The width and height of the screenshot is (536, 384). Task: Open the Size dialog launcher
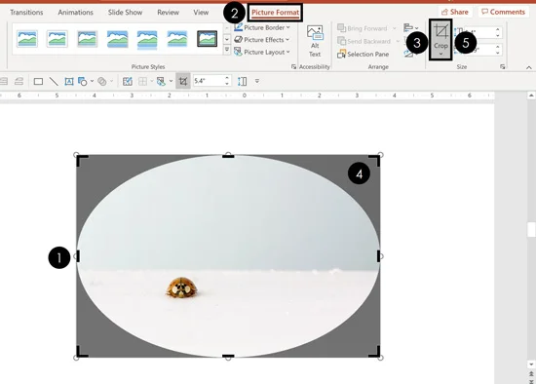(502, 66)
